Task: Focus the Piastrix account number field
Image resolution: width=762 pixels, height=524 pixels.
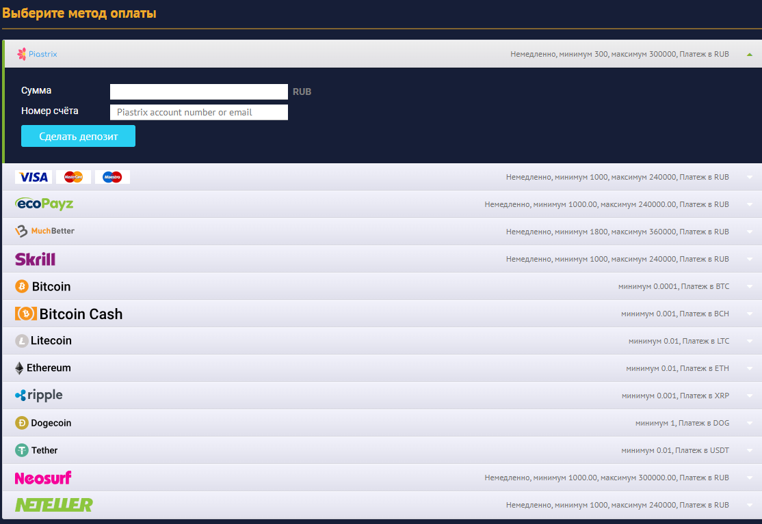Action: click(x=198, y=112)
